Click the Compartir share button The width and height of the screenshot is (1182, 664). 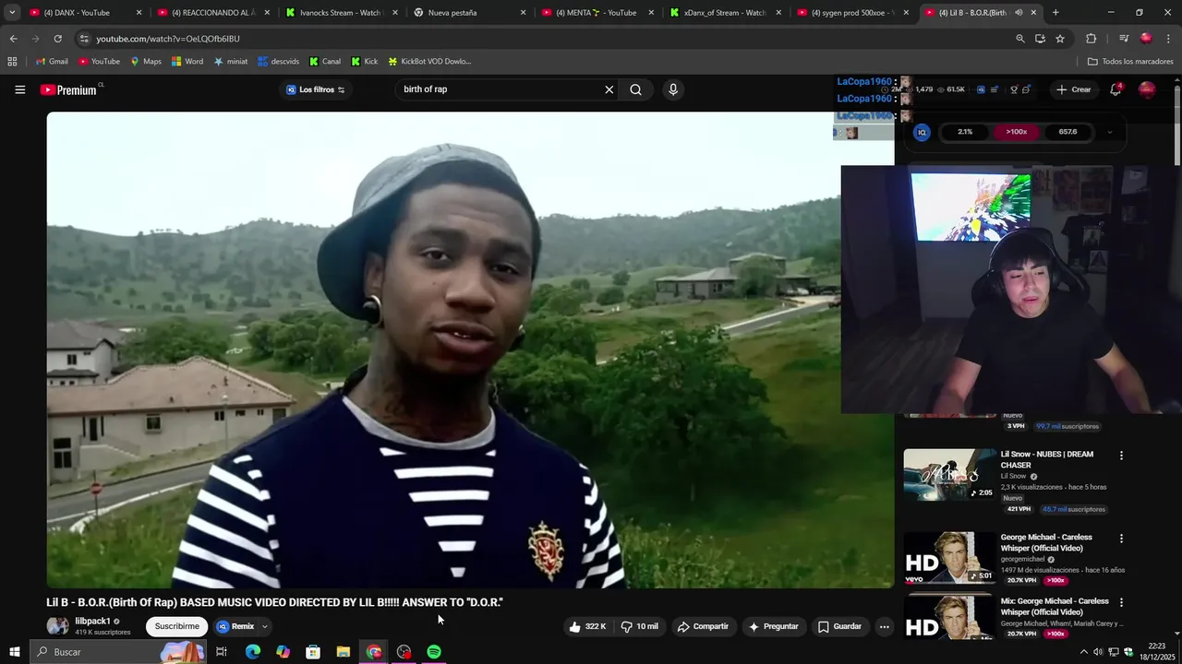tap(703, 626)
